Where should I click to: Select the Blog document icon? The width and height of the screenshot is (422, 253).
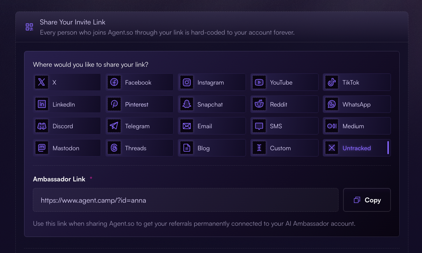[x=187, y=148]
